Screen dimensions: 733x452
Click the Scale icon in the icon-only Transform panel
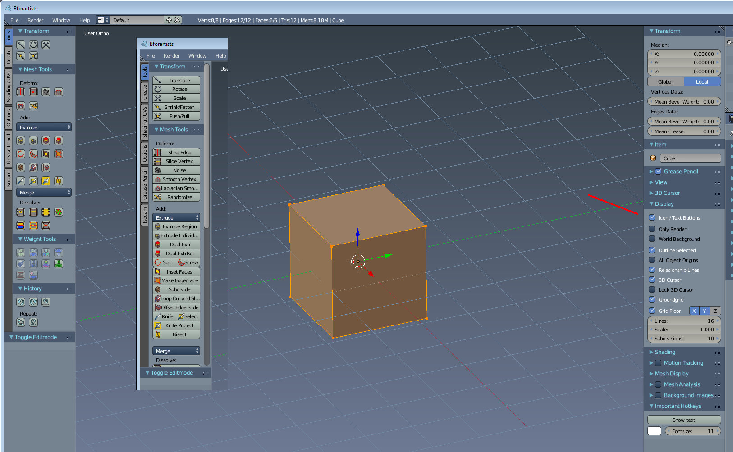click(x=46, y=45)
